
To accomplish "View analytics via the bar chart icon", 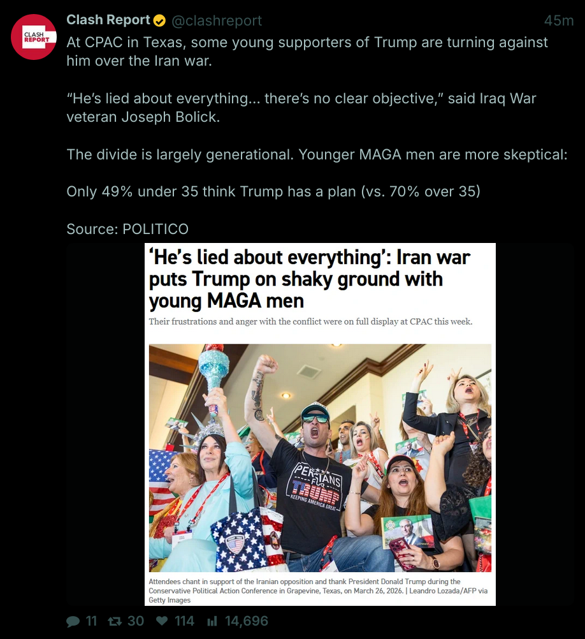I will click(x=212, y=621).
